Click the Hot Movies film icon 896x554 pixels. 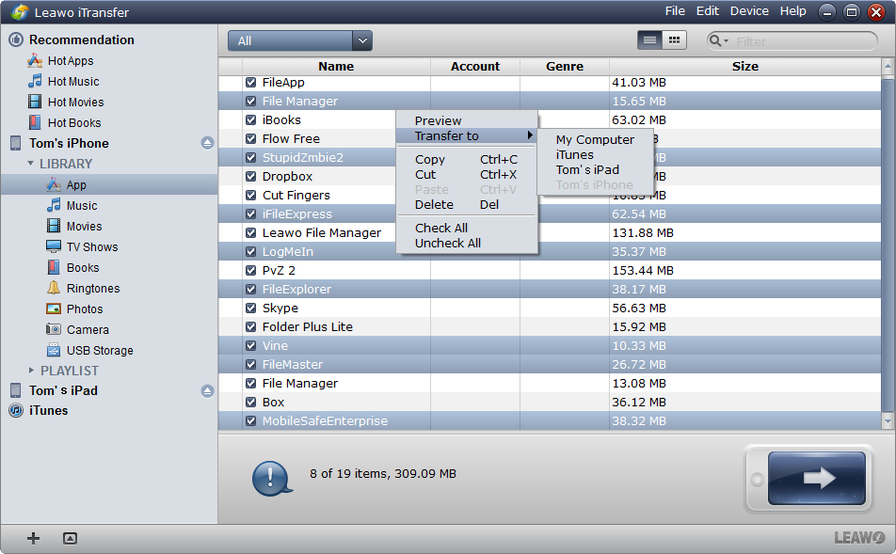pos(35,102)
